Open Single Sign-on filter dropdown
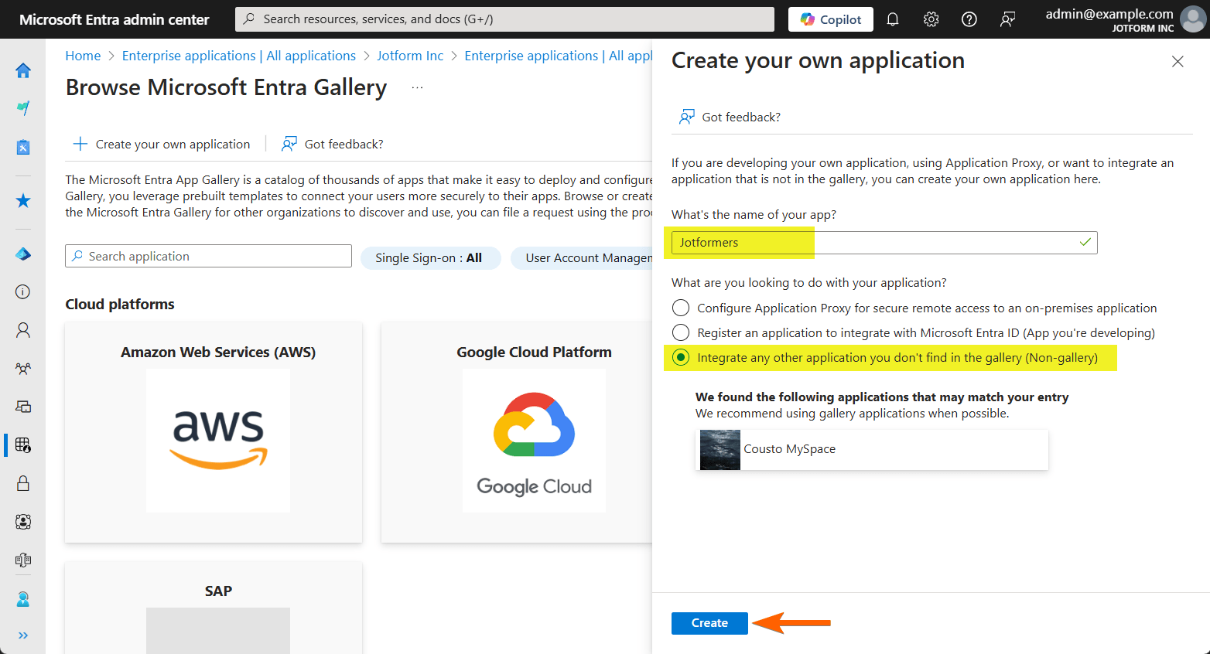 click(429, 258)
